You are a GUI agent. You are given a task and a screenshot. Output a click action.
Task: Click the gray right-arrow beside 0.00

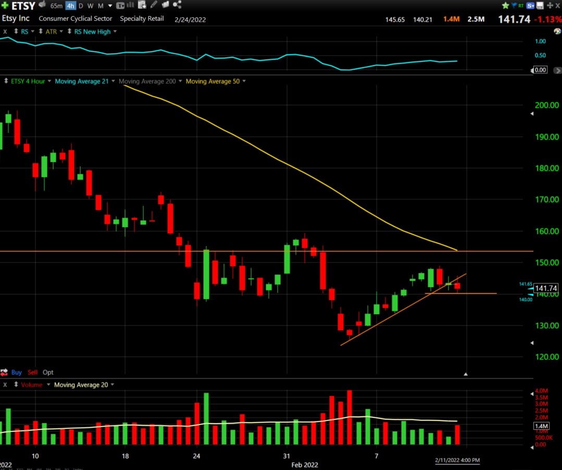pyautogui.click(x=557, y=70)
